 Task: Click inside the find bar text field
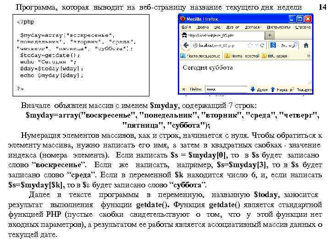click(x=226, y=89)
